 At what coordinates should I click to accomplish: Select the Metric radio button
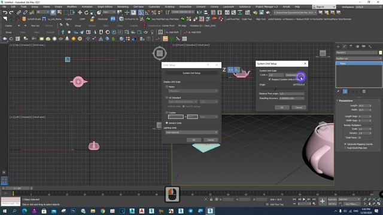(167, 87)
